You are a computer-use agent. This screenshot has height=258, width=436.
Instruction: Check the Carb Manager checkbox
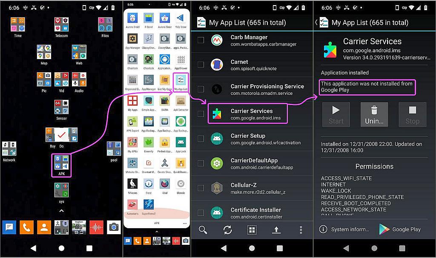[201, 40]
